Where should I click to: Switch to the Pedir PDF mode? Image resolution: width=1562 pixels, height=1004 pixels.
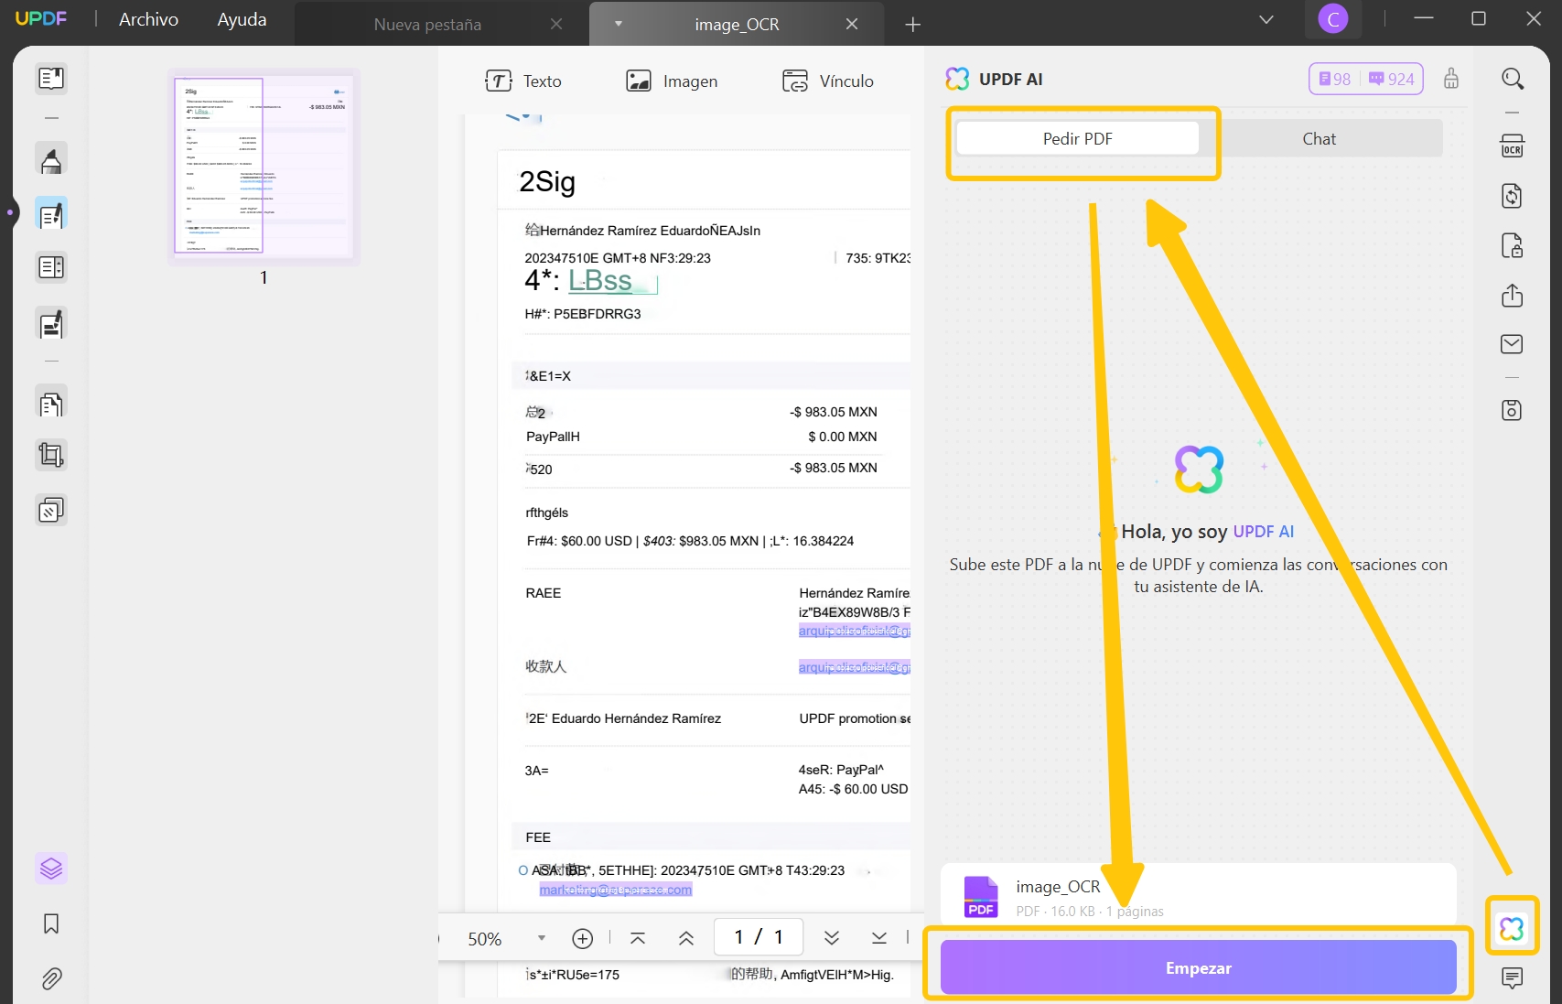coord(1077,138)
